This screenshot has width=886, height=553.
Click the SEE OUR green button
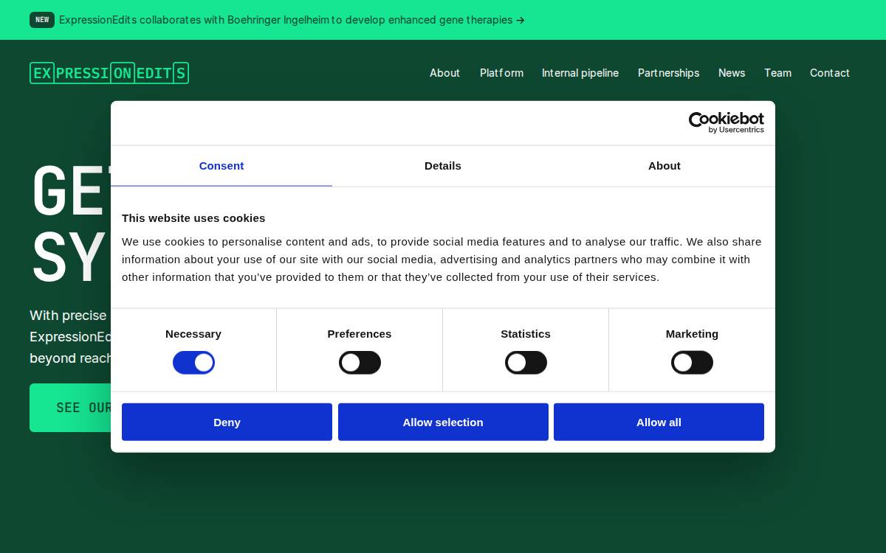[x=70, y=408]
